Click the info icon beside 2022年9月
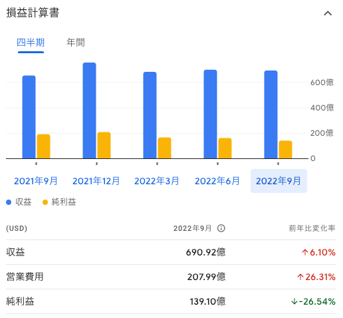Screen dimensions: 343x318 click(x=221, y=228)
